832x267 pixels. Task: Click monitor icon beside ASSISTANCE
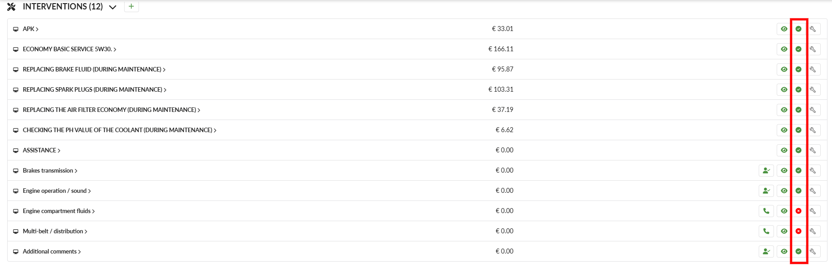tap(16, 151)
